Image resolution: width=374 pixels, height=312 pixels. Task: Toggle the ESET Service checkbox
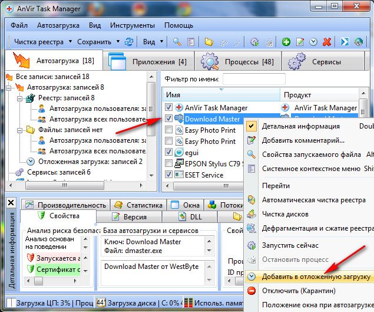coord(170,175)
